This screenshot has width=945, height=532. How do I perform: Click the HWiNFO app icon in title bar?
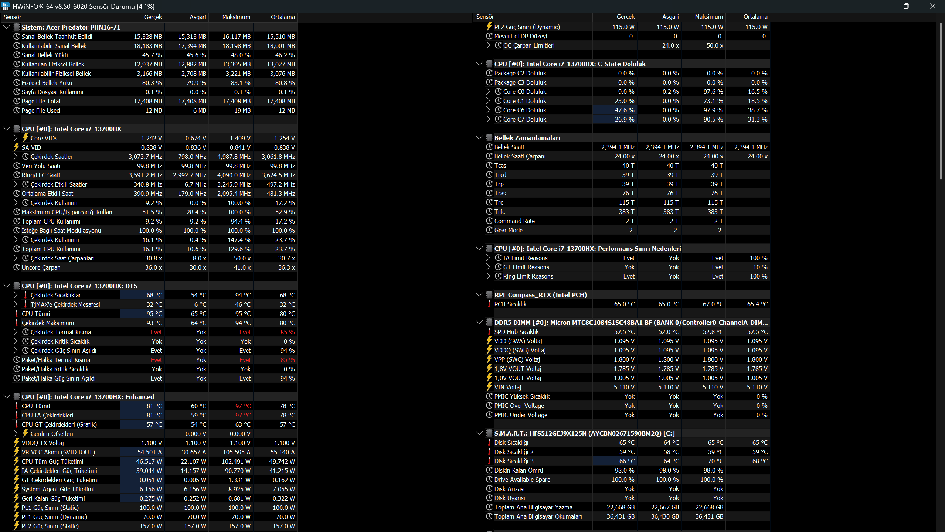click(x=5, y=6)
